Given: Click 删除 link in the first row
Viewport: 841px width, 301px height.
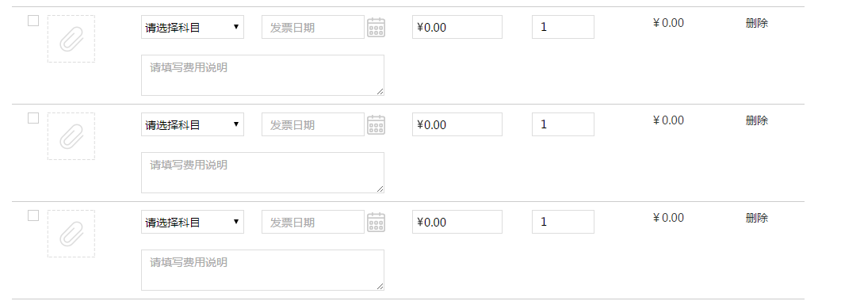Looking at the screenshot, I should (x=757, y=23).
